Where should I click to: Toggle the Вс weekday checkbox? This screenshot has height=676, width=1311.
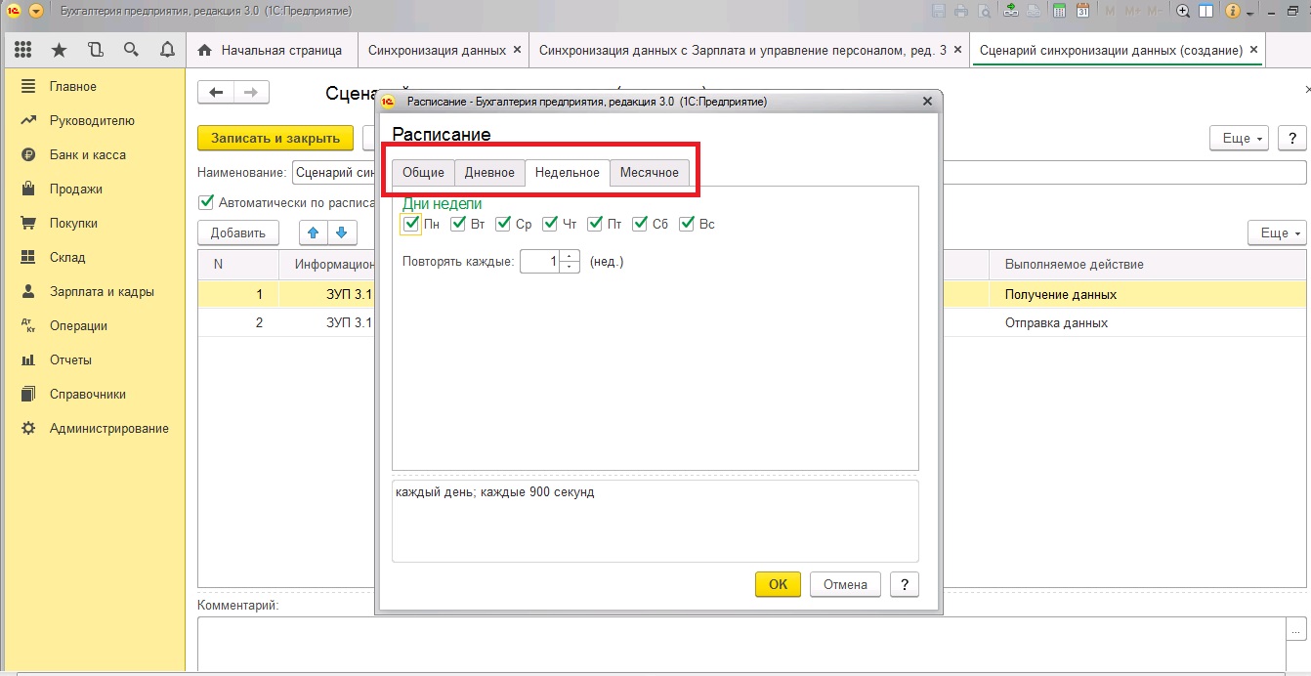[x=688, y=224]
